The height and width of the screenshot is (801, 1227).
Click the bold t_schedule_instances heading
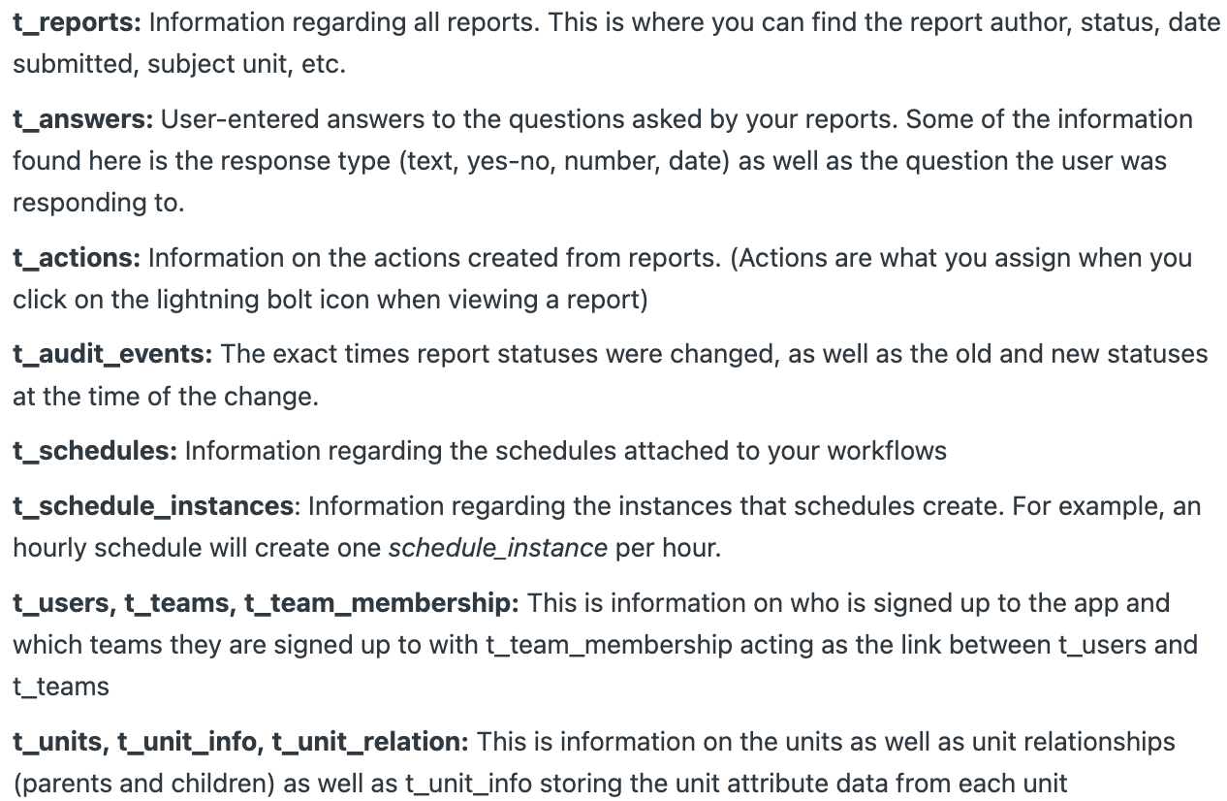tap(152, 506)
